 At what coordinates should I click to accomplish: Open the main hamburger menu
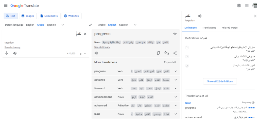6,6
